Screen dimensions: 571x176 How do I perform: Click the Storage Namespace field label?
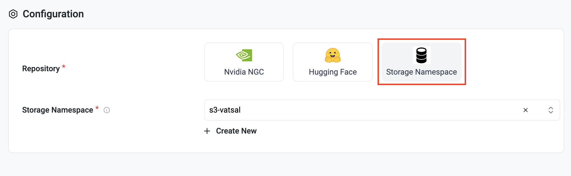(x=58, y=110)
